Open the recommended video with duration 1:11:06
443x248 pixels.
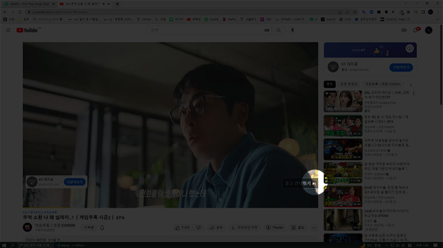click(343, 173)
